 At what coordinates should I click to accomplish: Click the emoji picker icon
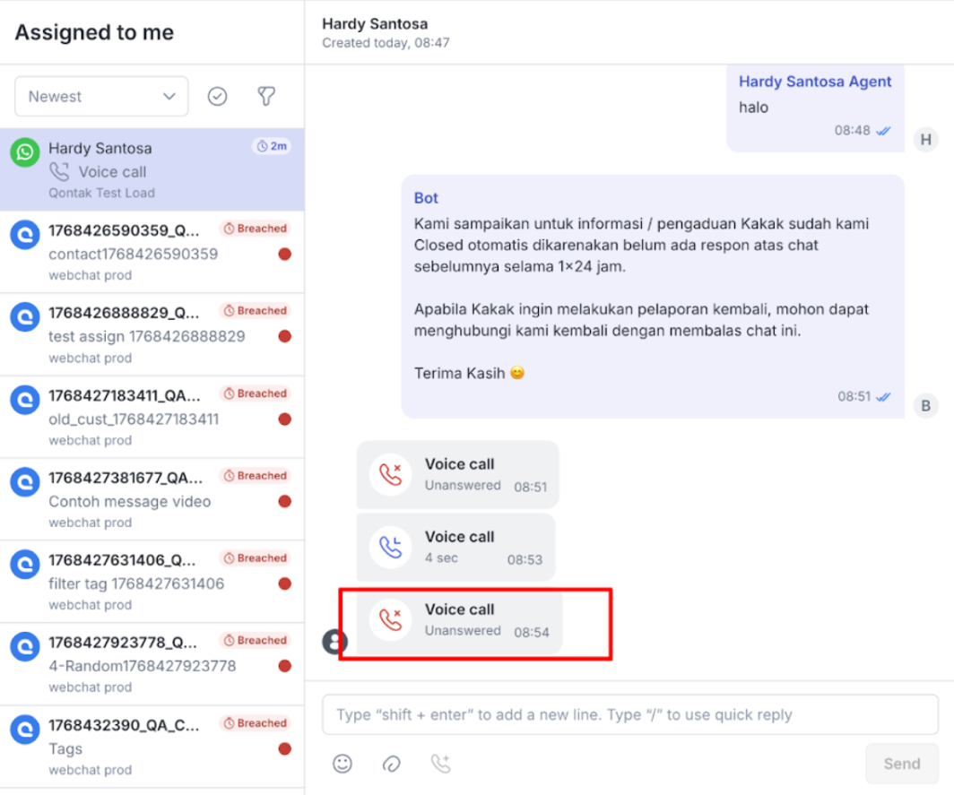(343, 763)
